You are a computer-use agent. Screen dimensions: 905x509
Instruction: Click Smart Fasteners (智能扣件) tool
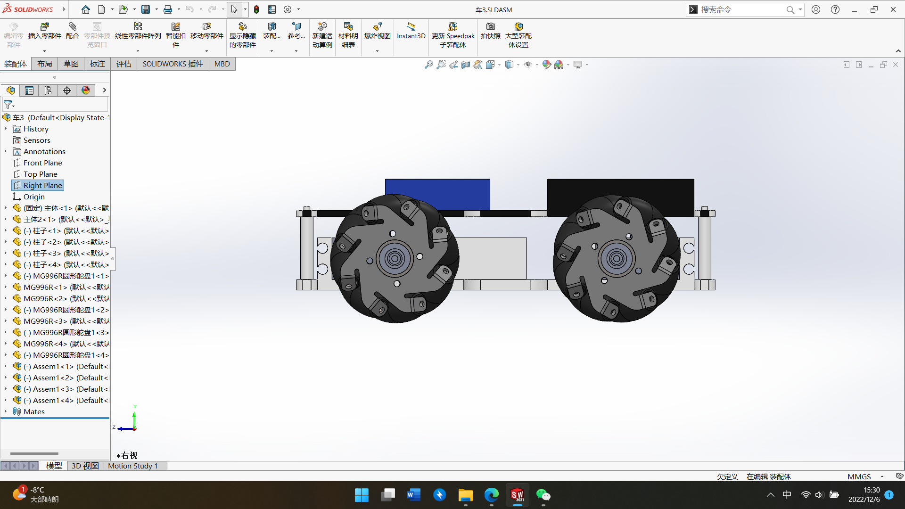click(176, 35)
